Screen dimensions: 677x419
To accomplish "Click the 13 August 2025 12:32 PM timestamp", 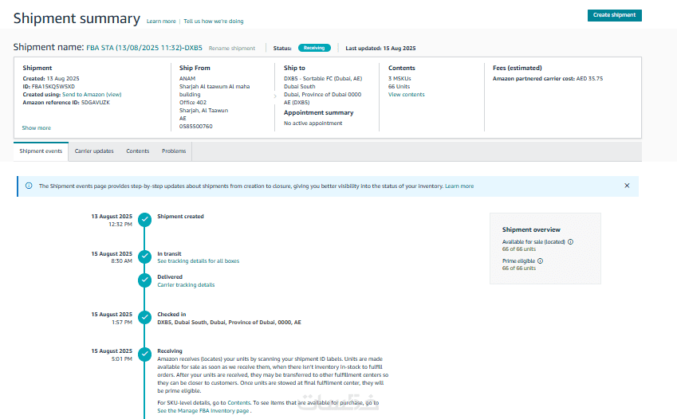I will coord(112,220).
